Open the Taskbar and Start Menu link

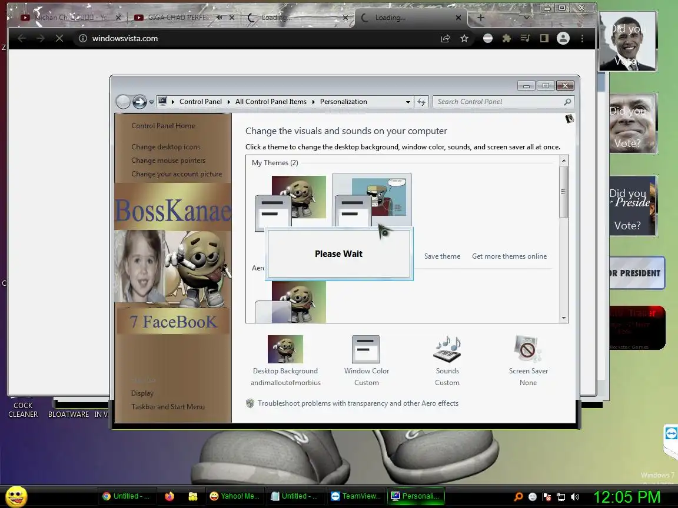click(168, 406)
